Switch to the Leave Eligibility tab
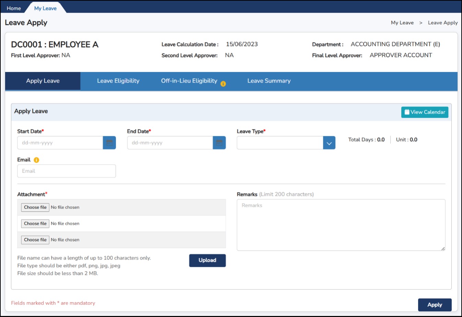The image size is (462, 317). pos(118,81)
